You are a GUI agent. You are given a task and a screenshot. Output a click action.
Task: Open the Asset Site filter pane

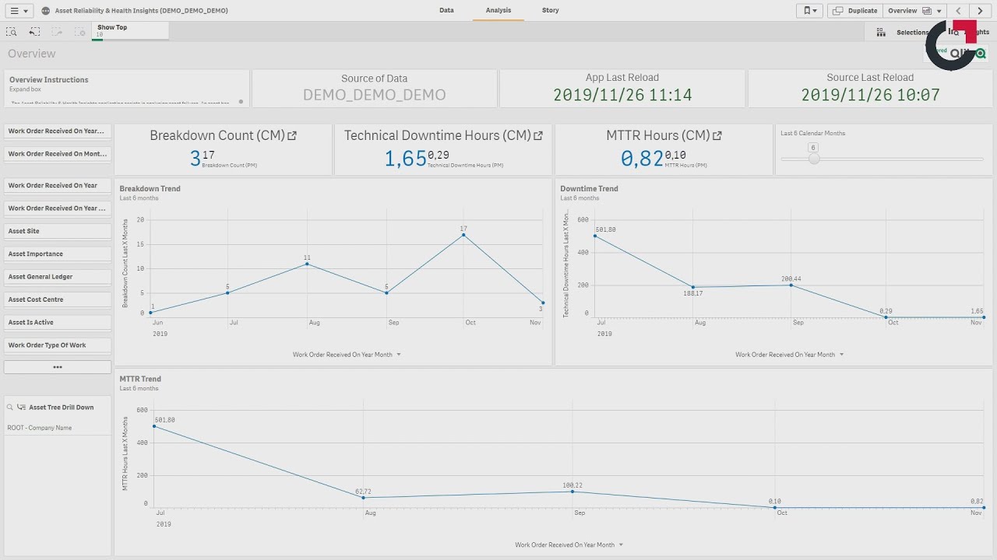[58, 231]
